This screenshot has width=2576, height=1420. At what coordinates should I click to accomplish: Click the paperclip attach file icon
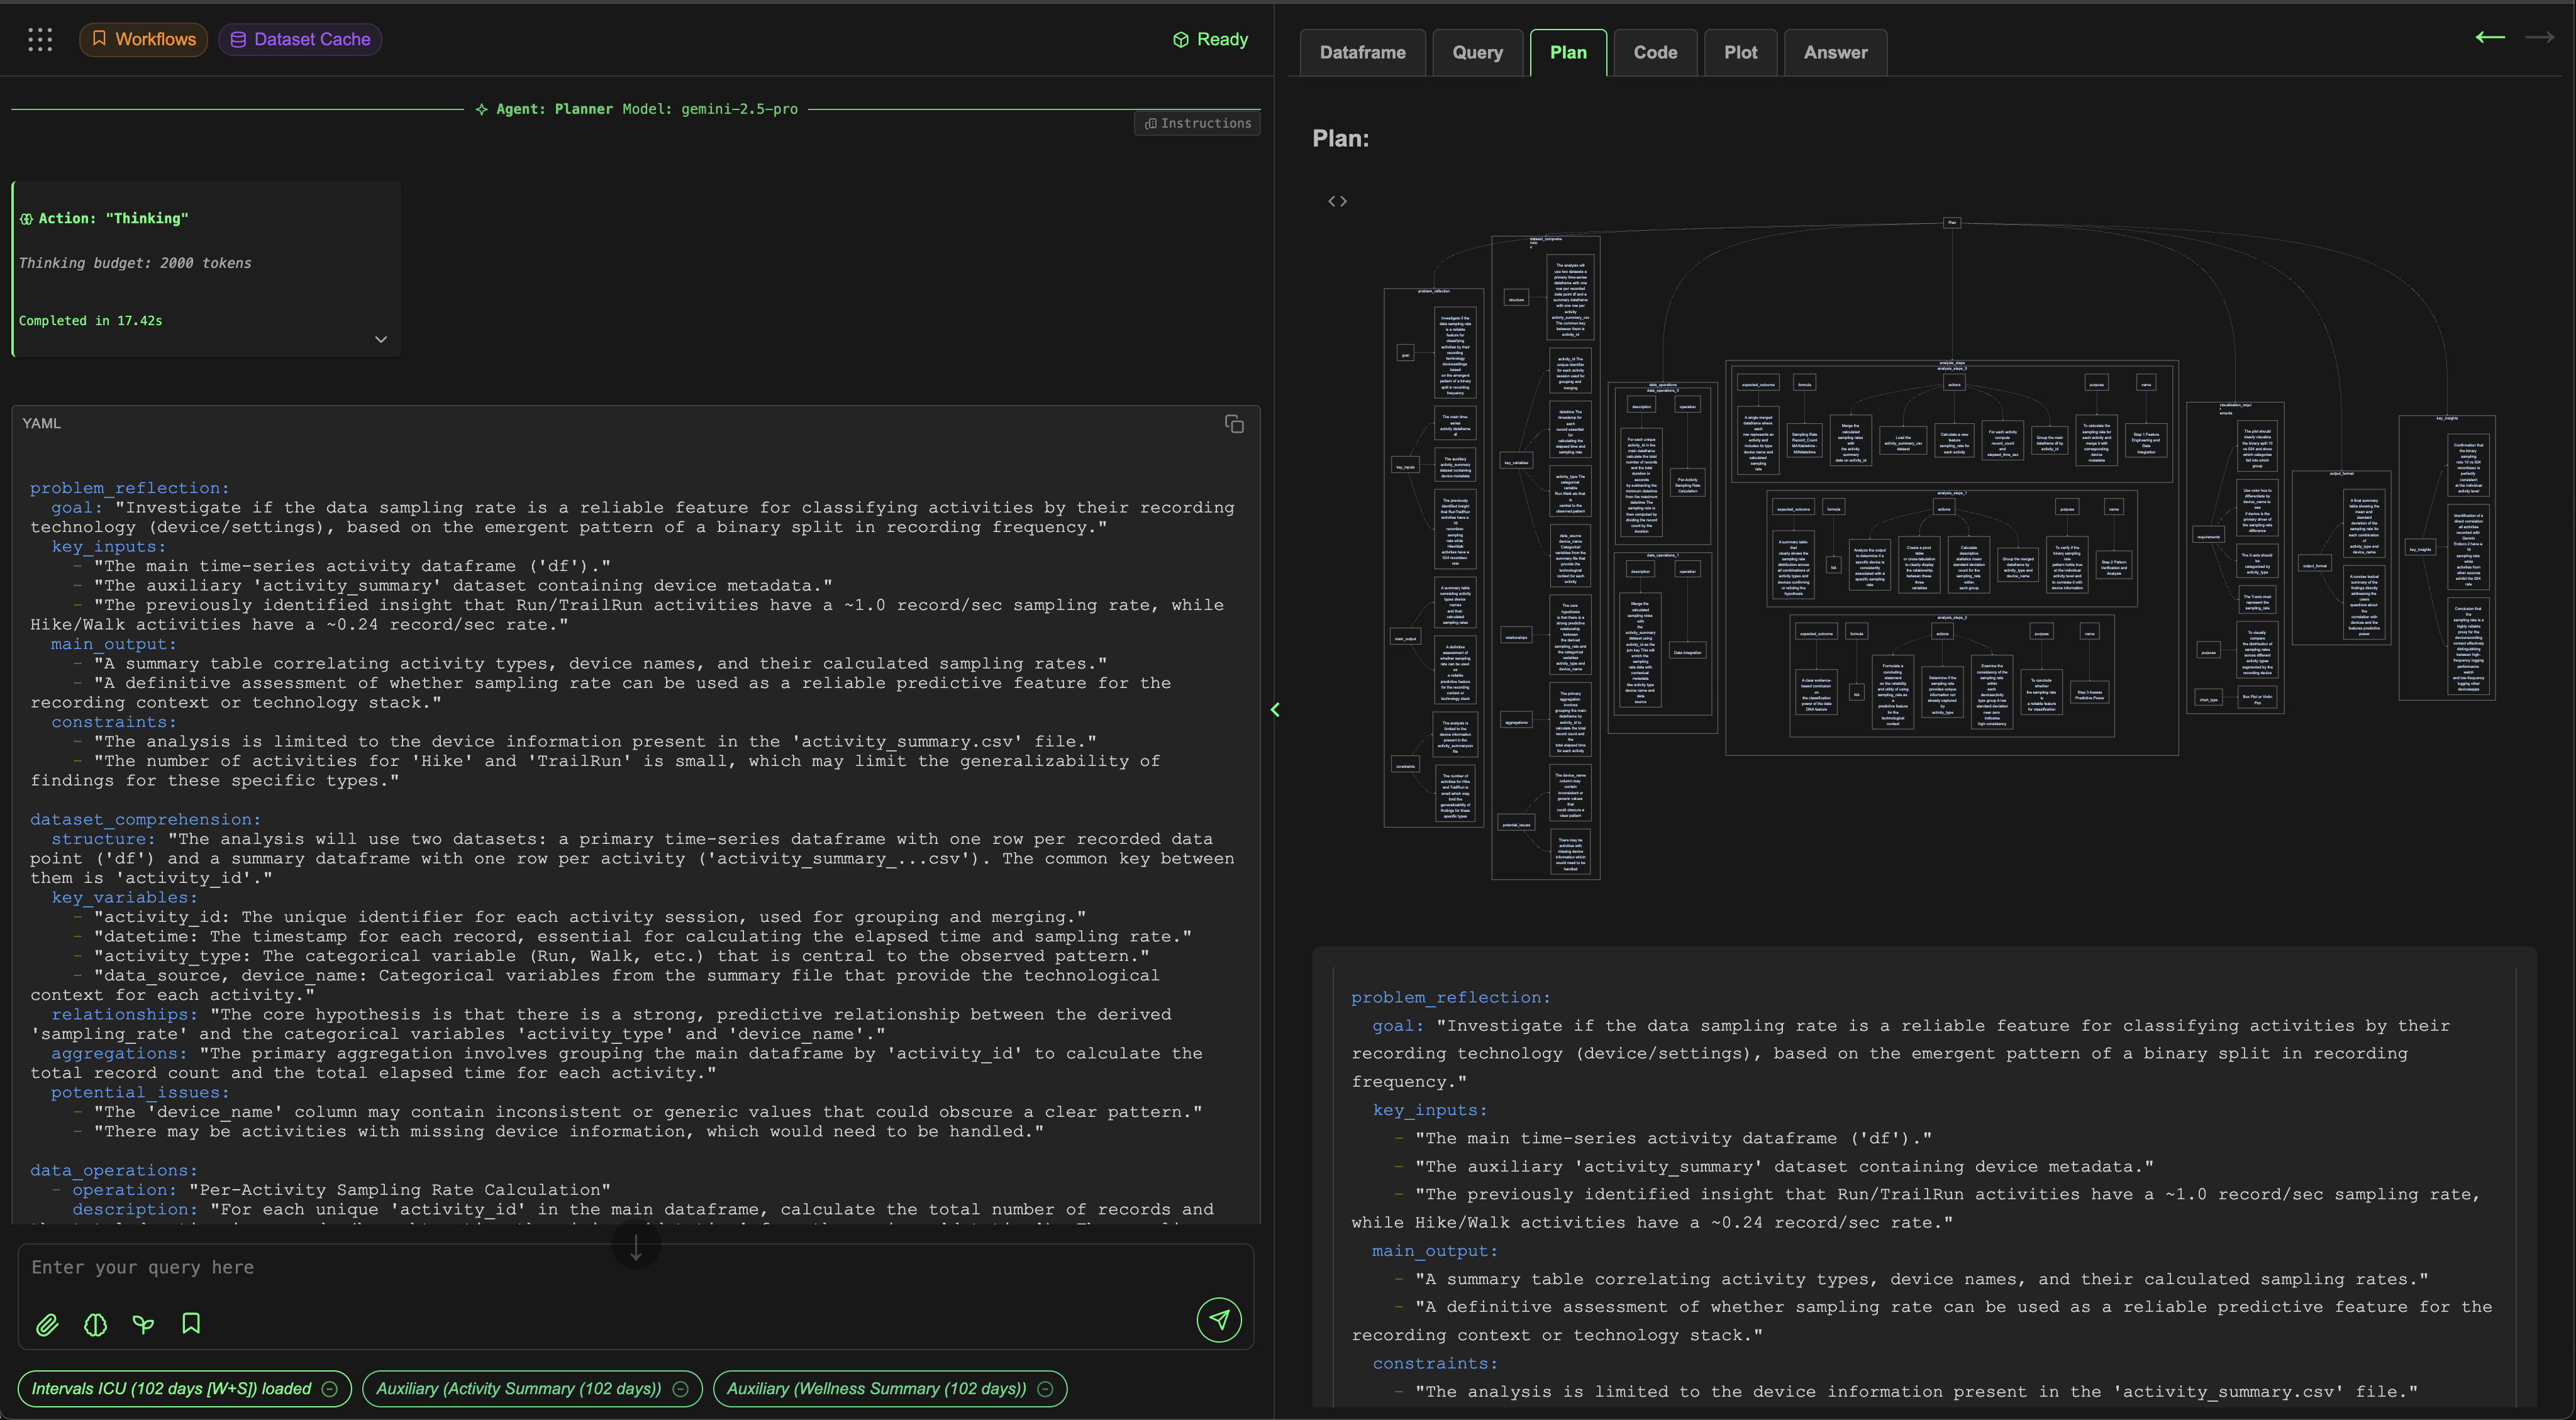click(x=47, y=1325)
